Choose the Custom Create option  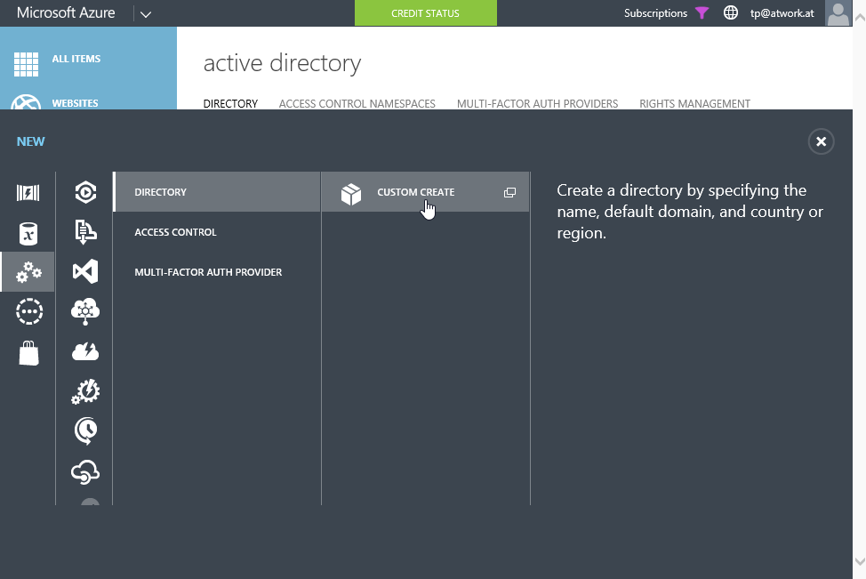425,192
